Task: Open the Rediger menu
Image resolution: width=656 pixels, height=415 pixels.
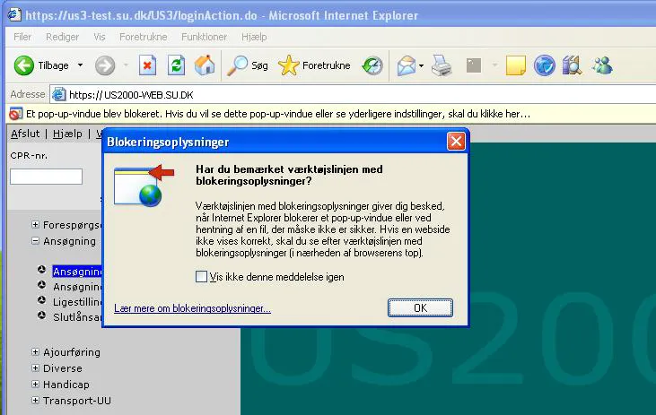Action: pyautogui.click(x=62, y=37)
